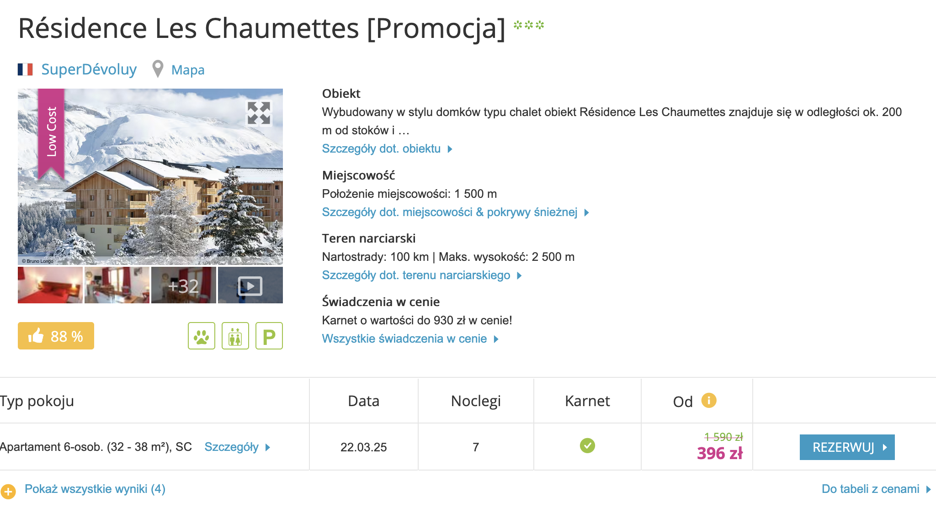The image size is (936, 508).
Task: Open the SuperDévoluy resort link
Action: 89,69
